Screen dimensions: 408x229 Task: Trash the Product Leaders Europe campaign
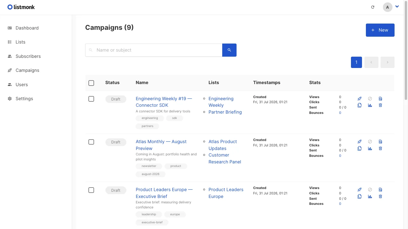[x=380, y=196]
